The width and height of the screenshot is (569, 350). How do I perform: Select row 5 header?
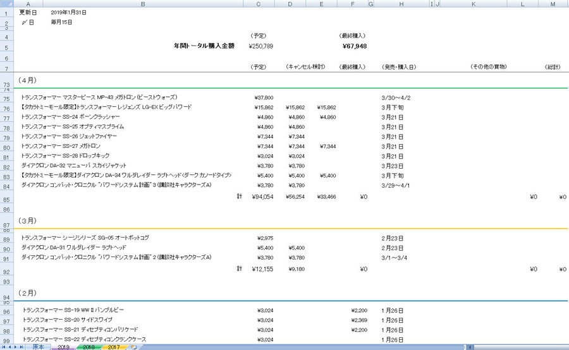point(6,47)
